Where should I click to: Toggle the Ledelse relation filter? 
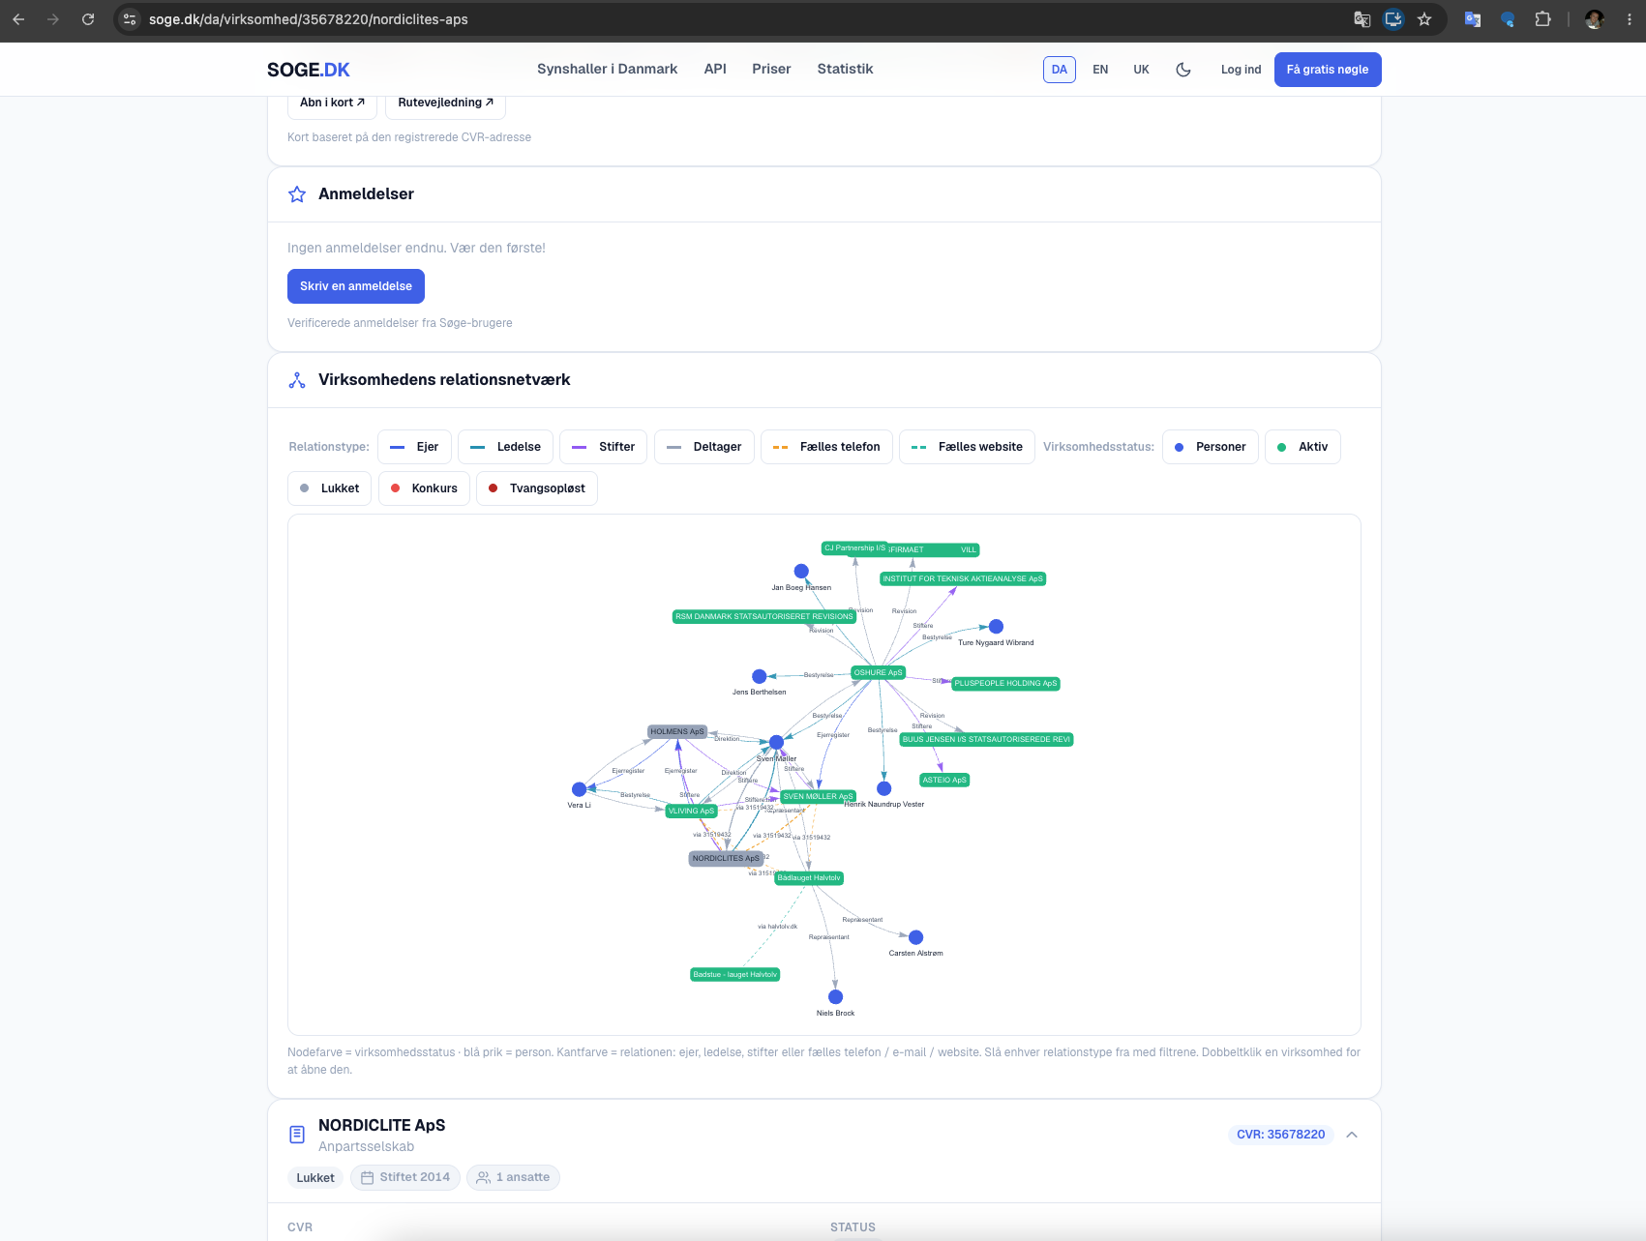[505, 447]
